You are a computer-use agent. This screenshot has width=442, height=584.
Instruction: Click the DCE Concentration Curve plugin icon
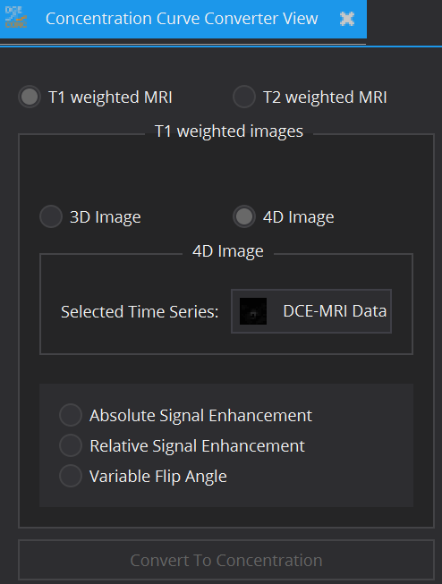click(x=16, y=18)
